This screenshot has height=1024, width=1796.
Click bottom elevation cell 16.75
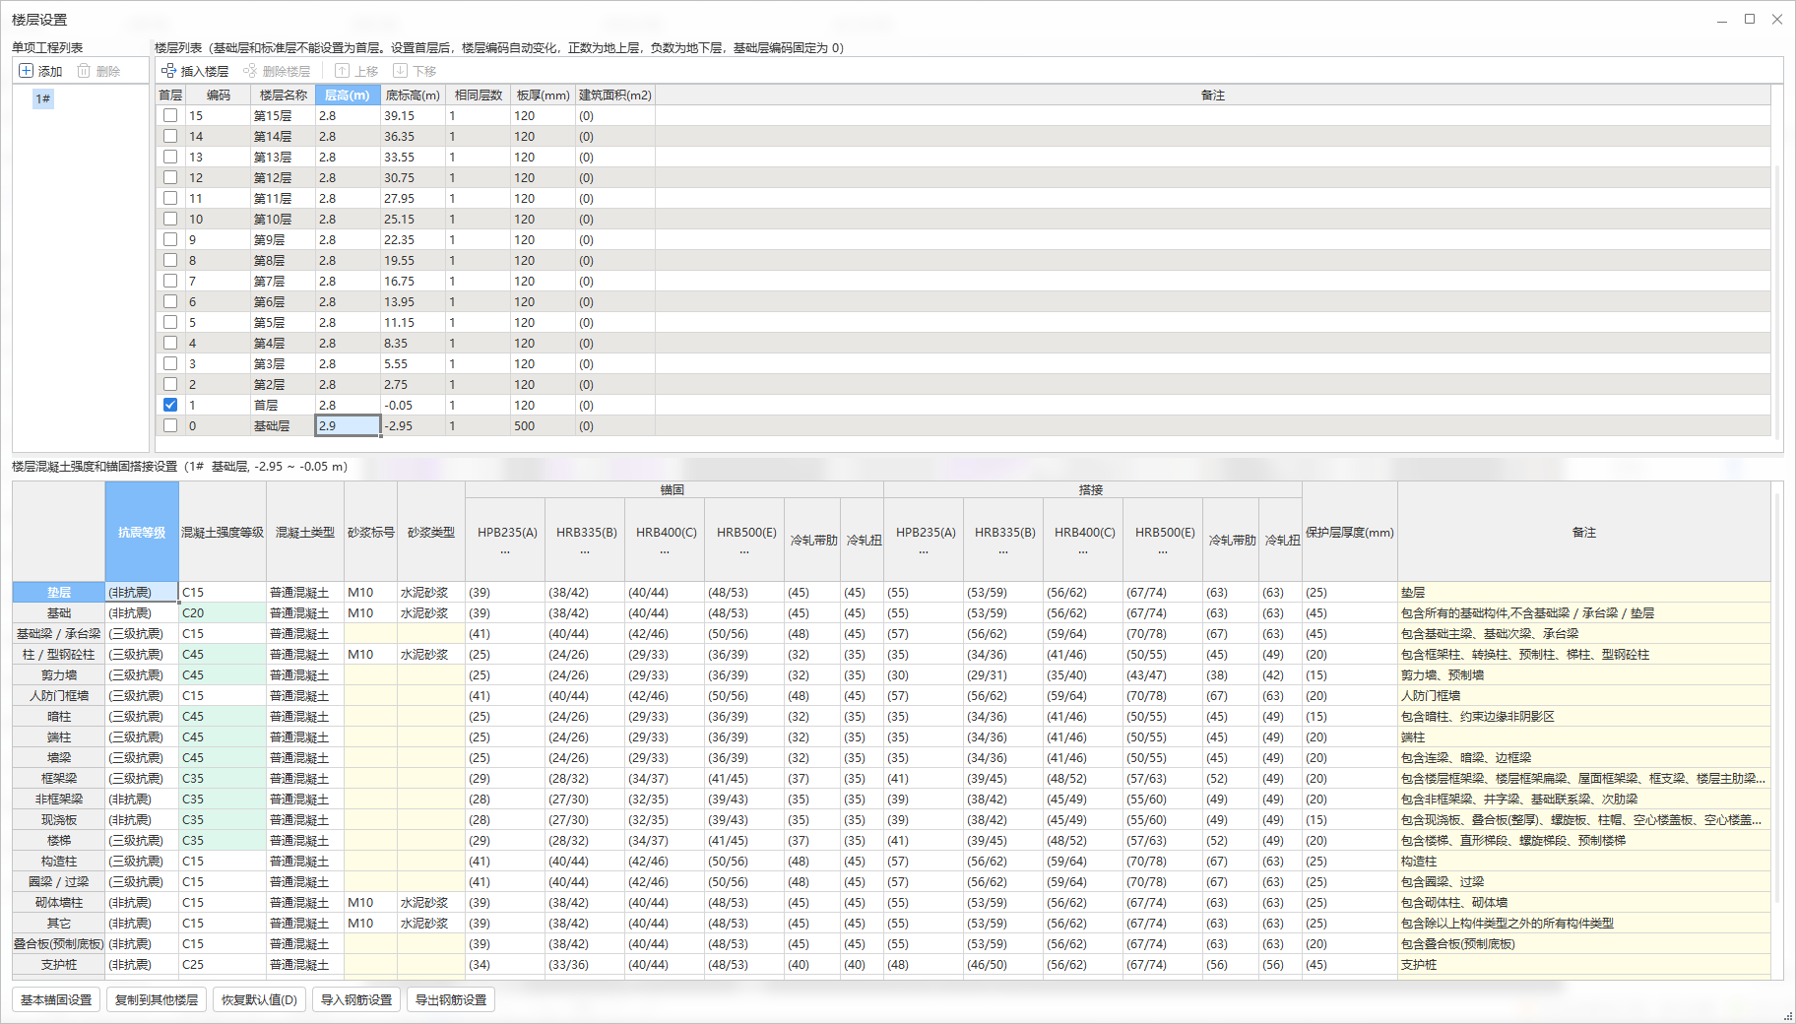[x=414, y=281]
